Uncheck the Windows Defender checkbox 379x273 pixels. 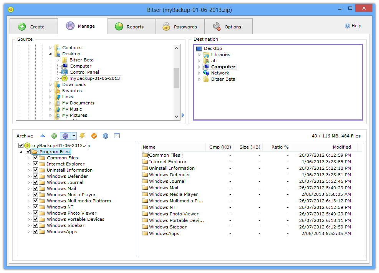[36, 176]
